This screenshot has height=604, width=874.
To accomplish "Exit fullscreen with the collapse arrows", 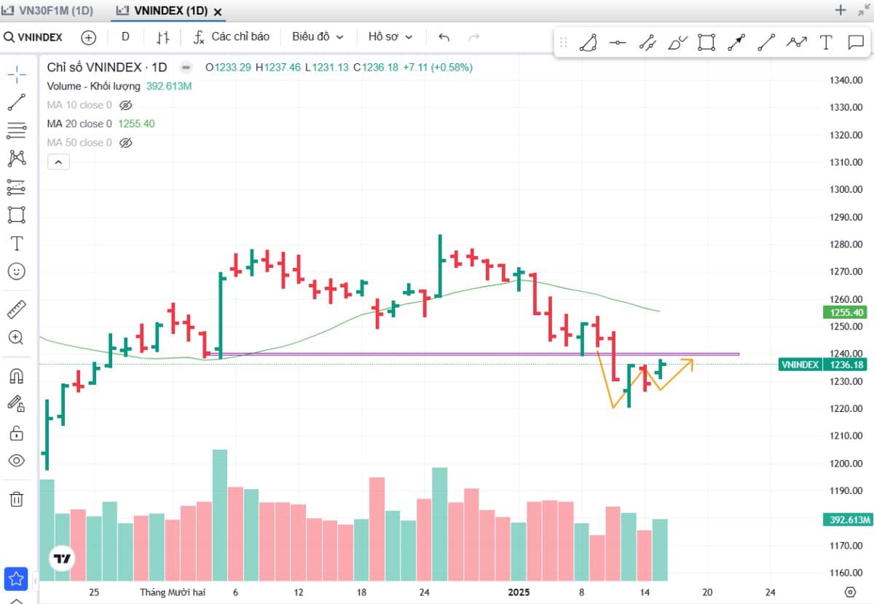I will click(x=863, y=10).
